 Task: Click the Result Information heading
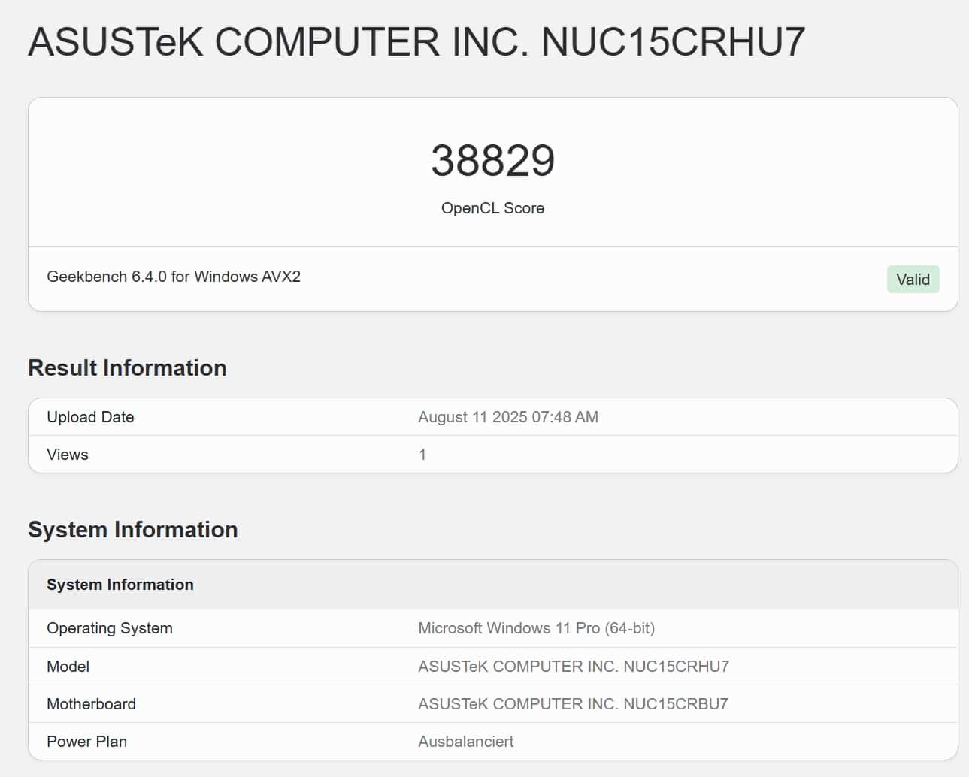(x=127, y=367)
